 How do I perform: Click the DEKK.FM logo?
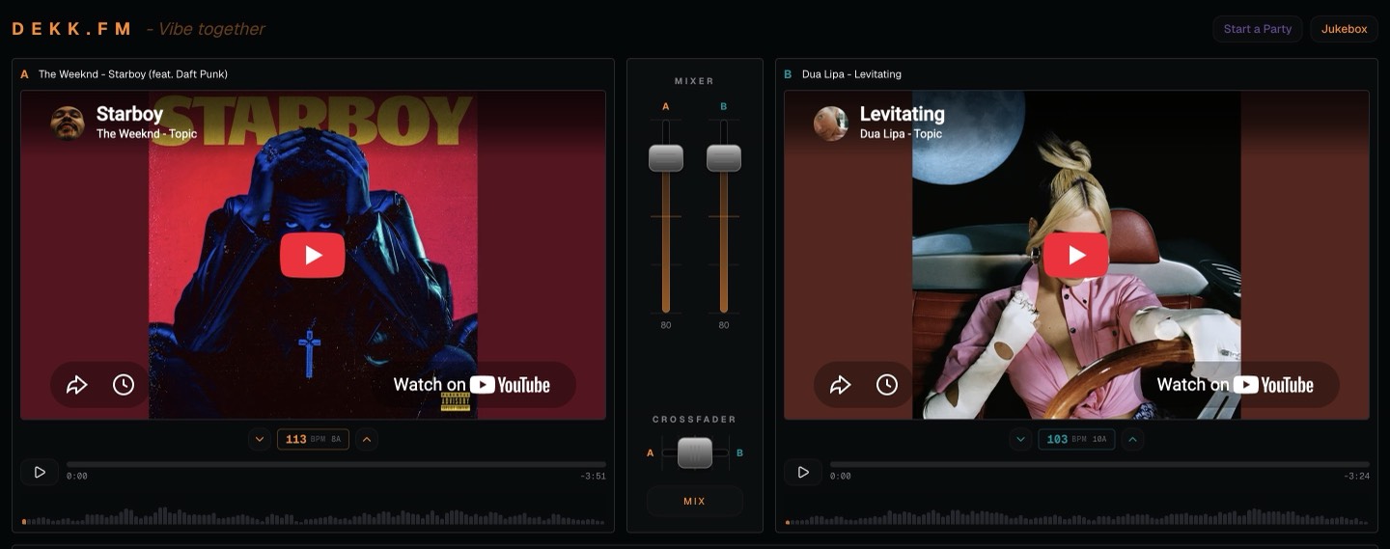pyautogui.click(x=71, y=29)
